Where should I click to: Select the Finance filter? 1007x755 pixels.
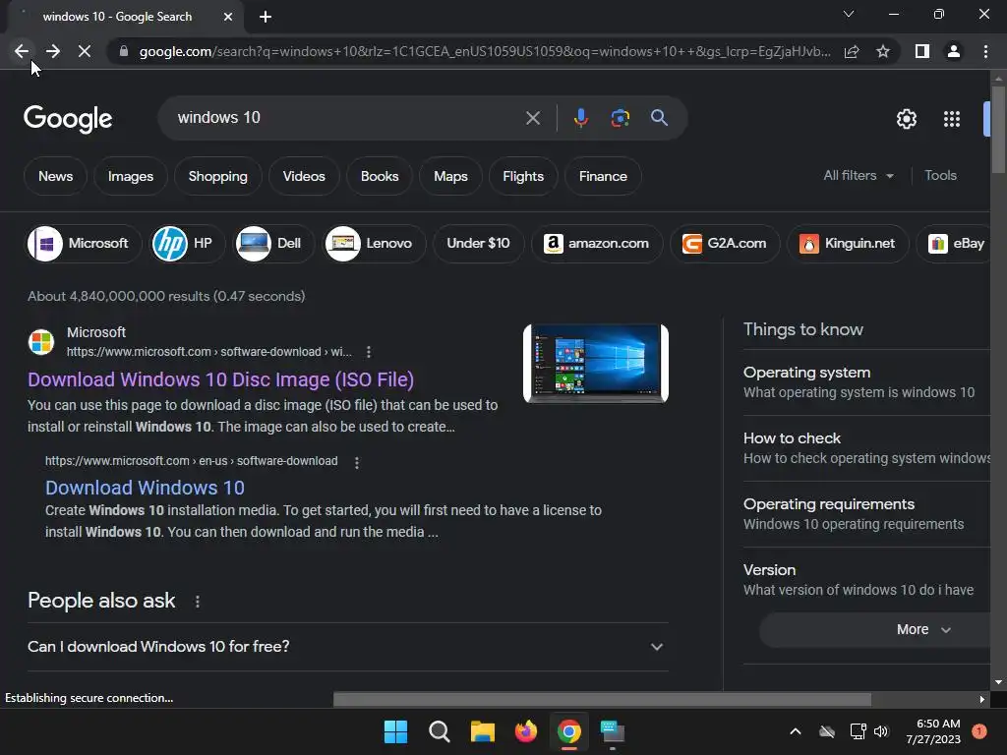coord(603,177)
